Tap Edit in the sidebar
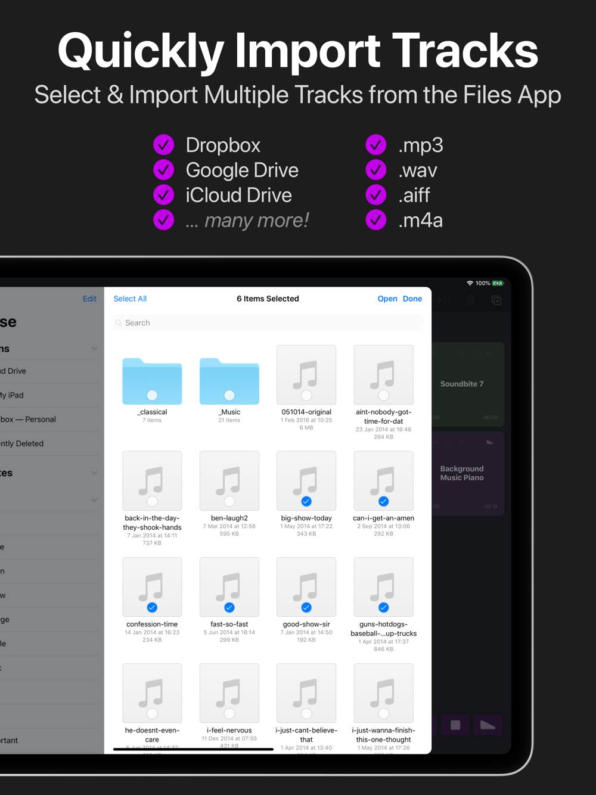 [x=89, y=299]
